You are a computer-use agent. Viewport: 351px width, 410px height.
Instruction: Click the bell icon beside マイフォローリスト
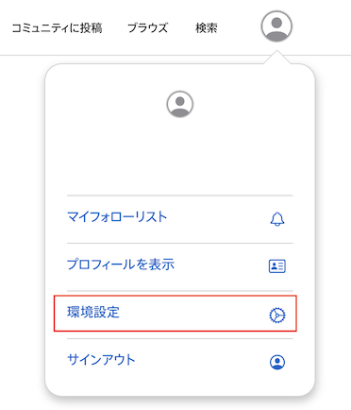[x=277, y=219]
